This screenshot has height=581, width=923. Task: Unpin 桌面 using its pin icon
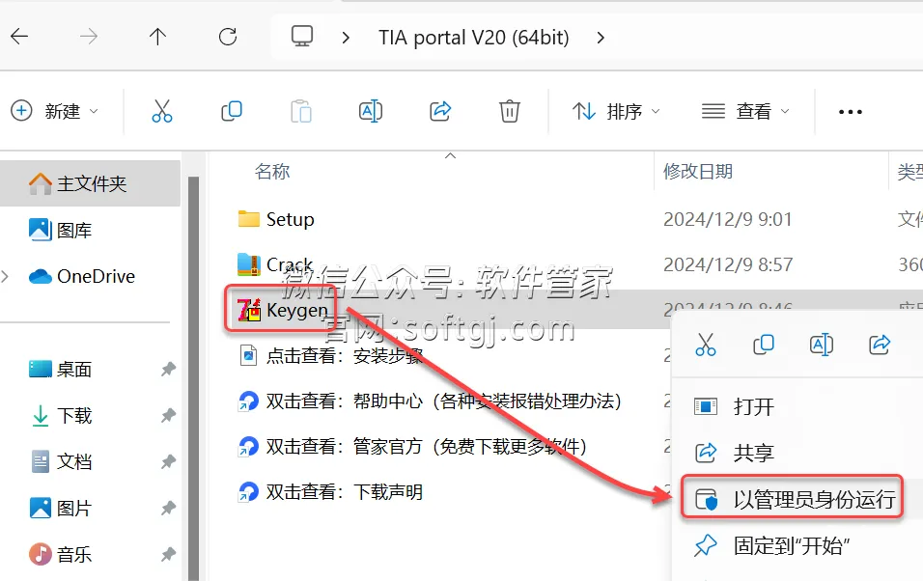pos(168,369)
